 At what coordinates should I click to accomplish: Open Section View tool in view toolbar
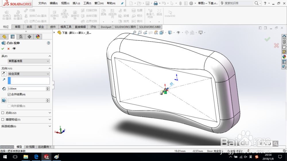[151, 33]
